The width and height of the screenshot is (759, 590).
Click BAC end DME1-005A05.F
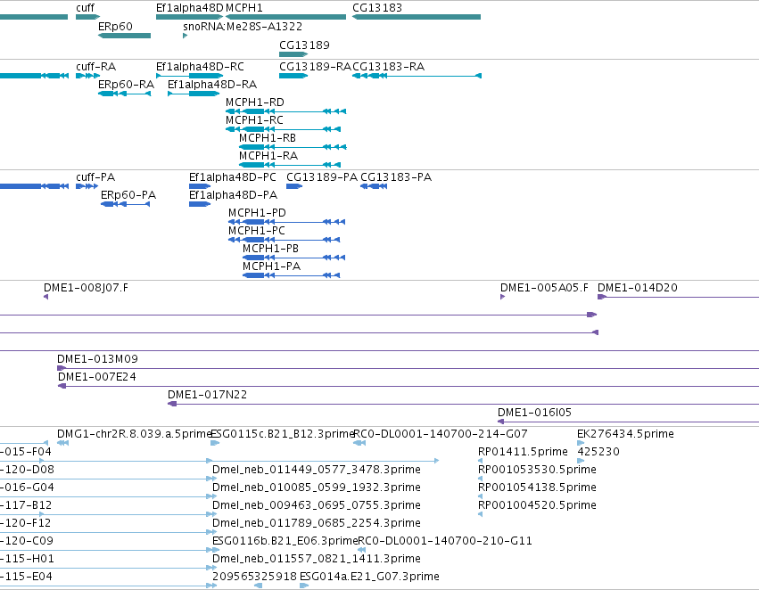coord(544,288)
